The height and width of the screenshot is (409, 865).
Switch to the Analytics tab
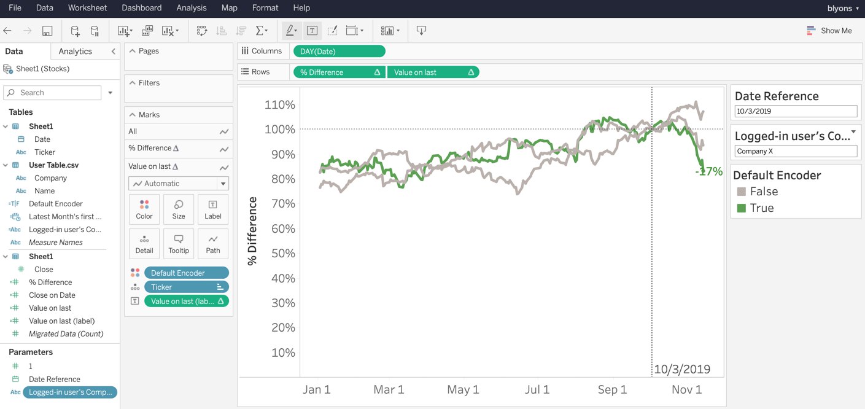click(75, 52)
